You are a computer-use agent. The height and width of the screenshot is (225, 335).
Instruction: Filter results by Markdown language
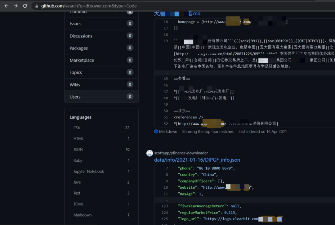101,215
